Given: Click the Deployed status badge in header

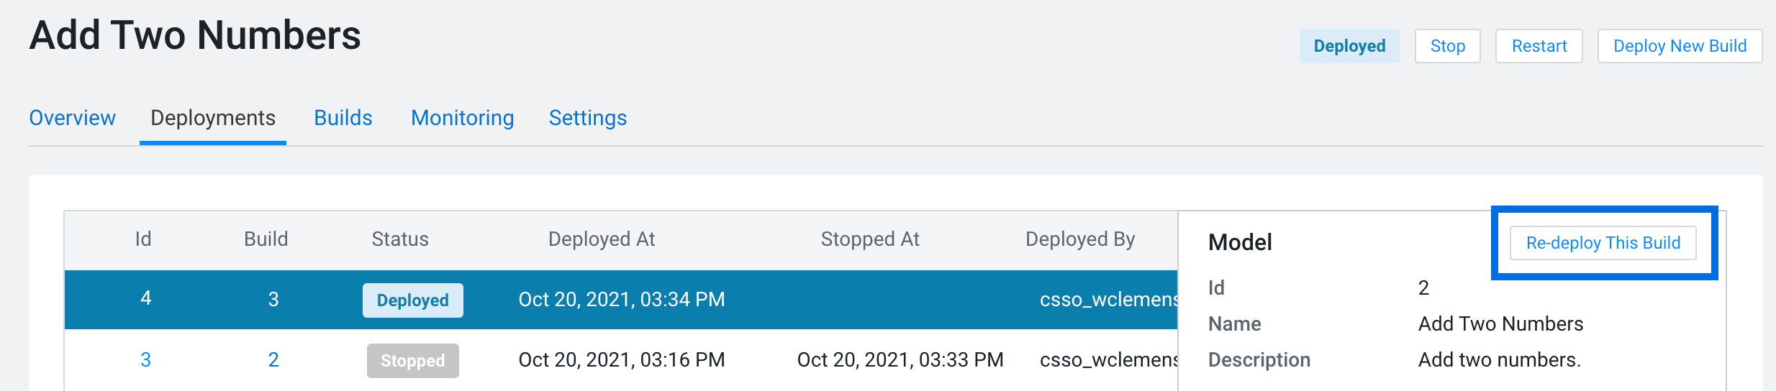Looking at the screenshot, I should tap(1349, 46).
